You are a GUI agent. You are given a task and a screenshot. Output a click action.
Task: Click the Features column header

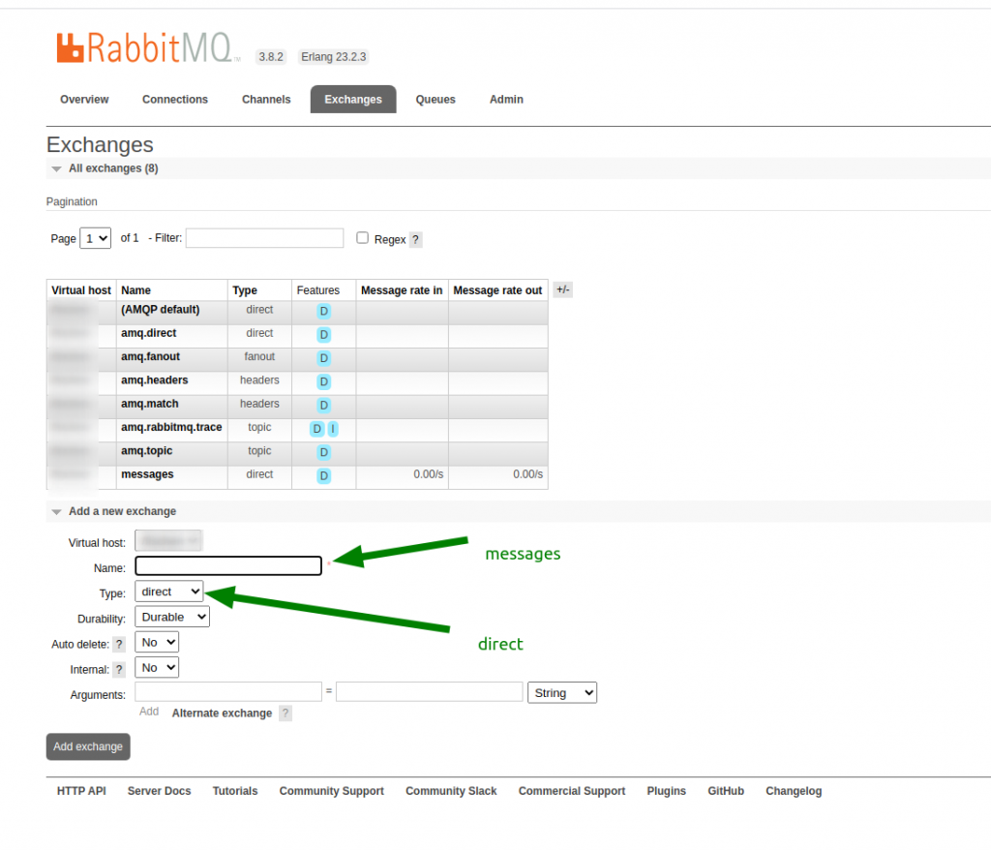[x=317, y=290]
